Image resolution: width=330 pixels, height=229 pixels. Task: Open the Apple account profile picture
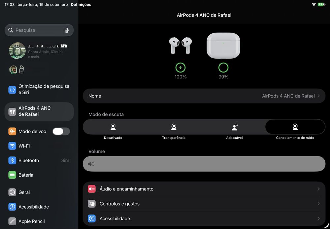click(x=17, y=51)
